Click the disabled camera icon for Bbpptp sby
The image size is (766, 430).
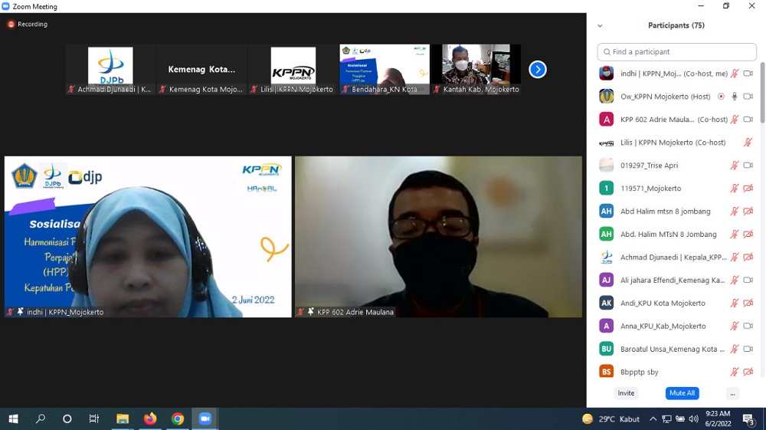(x=748, y=373)
